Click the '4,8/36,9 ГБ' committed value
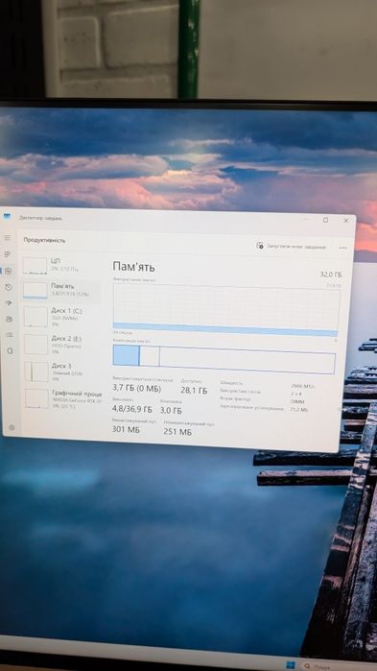377x671 pixels. [131, 409]
